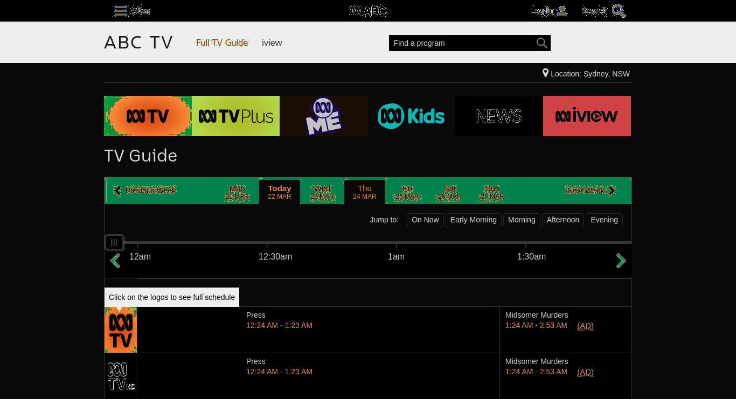736x399 pixels.
Task: Submit the Find a program search
Action: click(541, 43)
